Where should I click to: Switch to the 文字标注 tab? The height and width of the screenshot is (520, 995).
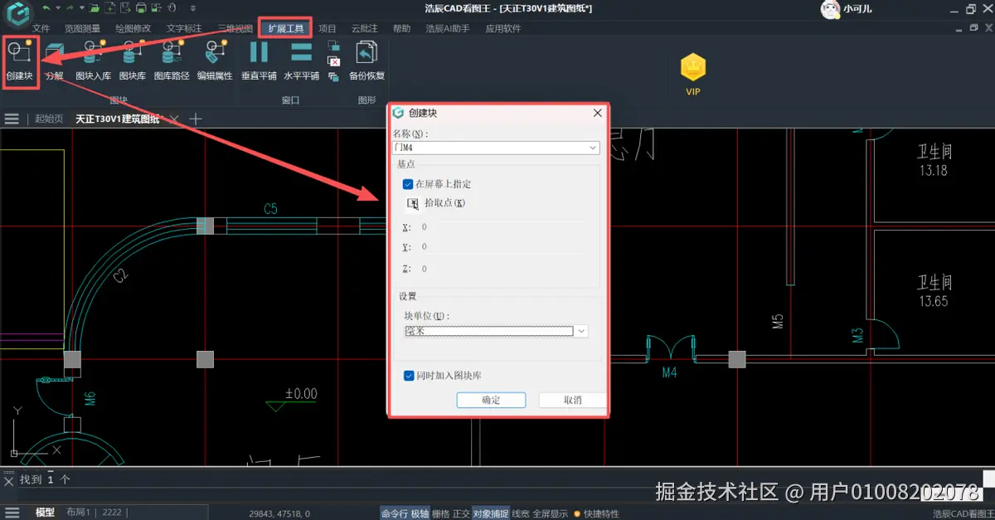(183, 28)
